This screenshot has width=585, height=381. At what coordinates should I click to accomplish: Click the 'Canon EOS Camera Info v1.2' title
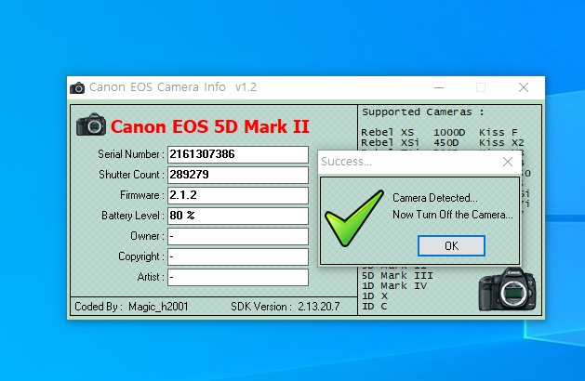pyautogui.click(x=173, y=87)
